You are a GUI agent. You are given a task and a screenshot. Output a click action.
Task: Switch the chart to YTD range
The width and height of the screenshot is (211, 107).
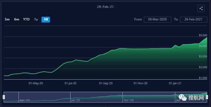coord(26,19)
